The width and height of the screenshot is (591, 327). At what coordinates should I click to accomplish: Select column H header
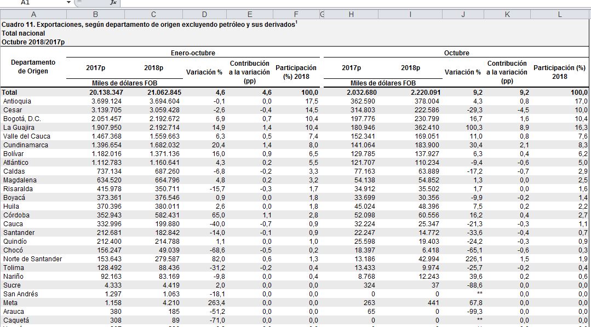tap(351, 15)
